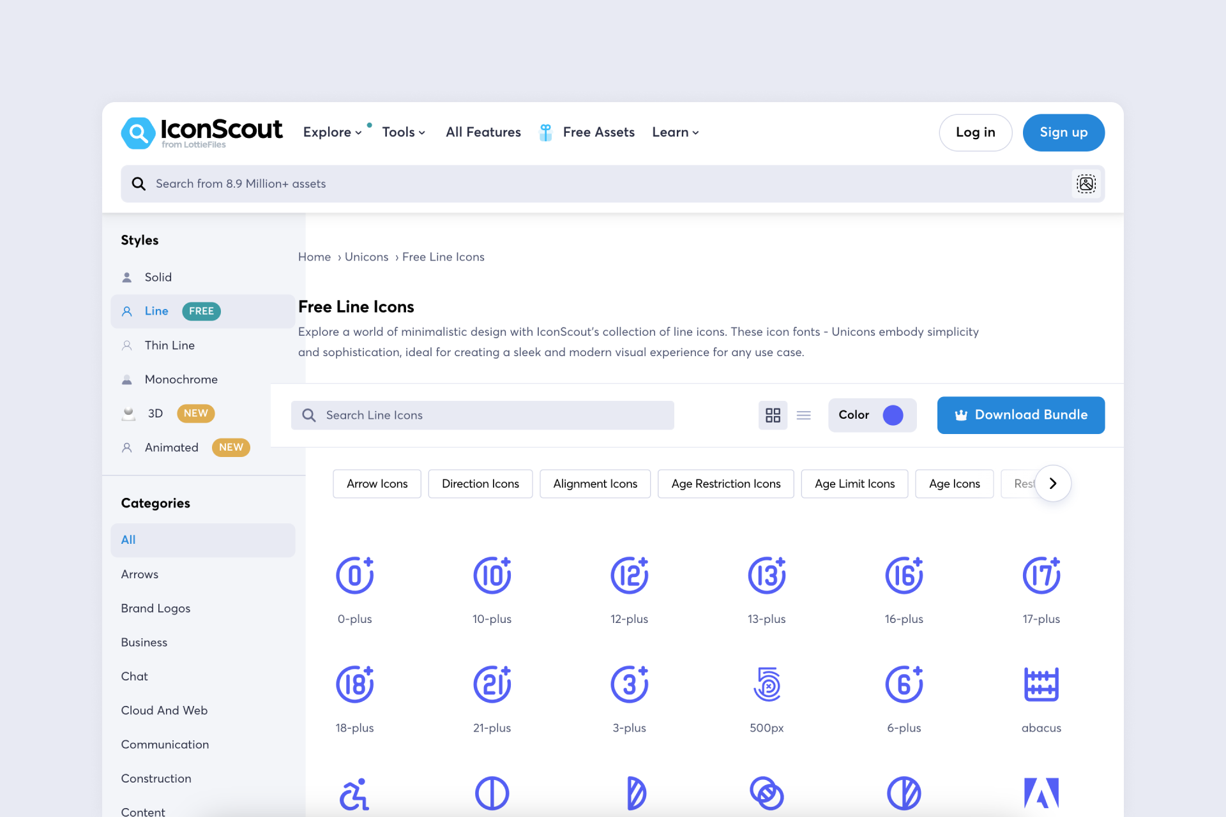Choose the Brand Logos category
The width and height of the screenshot is (1226, 817).
tap(156, 608)
